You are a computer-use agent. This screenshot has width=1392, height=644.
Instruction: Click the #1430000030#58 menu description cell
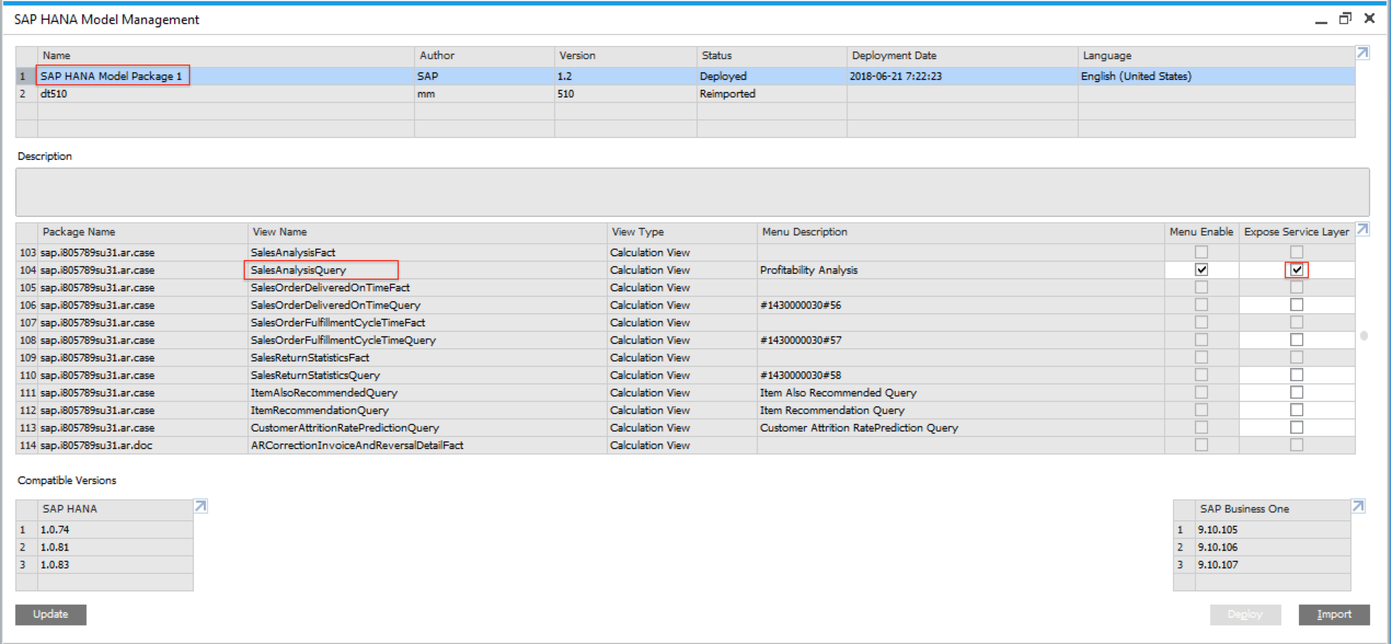click(x=961, y=375)
